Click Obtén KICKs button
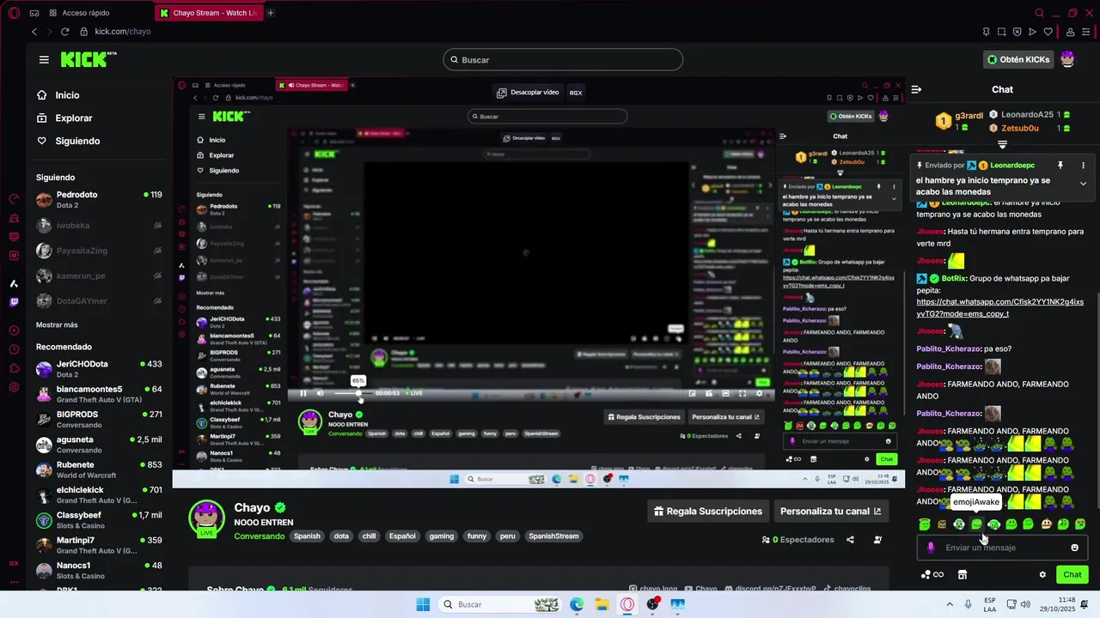The height and width of the screenshot is (618, 1100). [x=1018, y=59]
